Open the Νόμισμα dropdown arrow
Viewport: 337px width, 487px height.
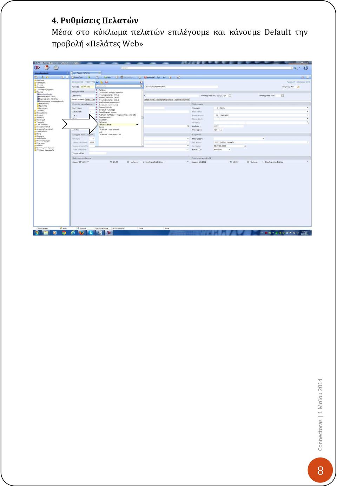188,138
